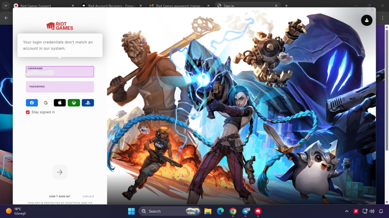Open Google Chrome from the taskbar
Screen dimensions: 389x218
coord(233,211)
